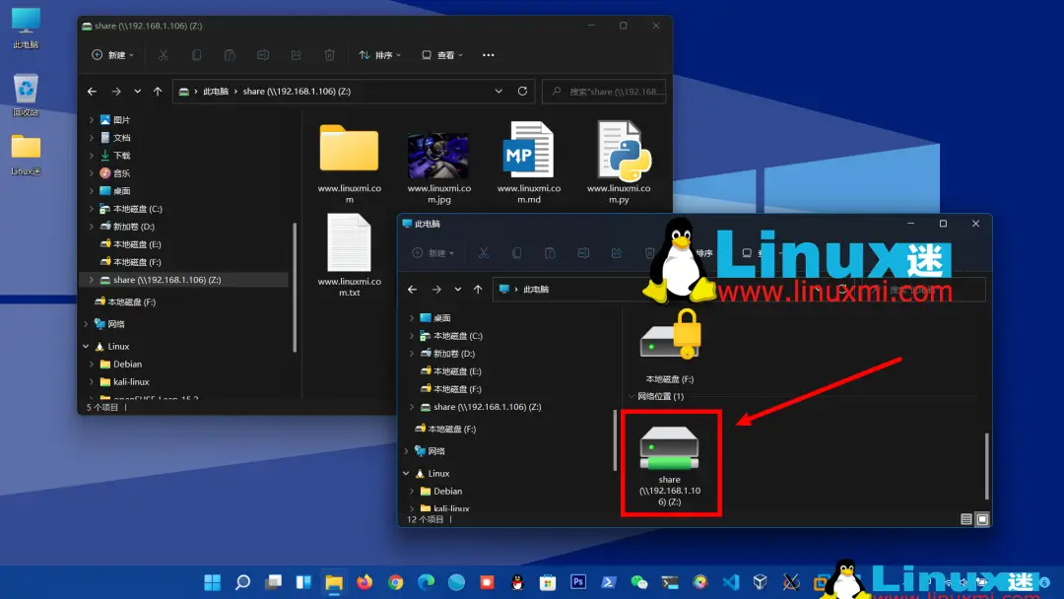The height and width of the screenshot is (599, 1064).
Task: Expand the 网络 node in share window sidebar
Action: tap(85, 324)
